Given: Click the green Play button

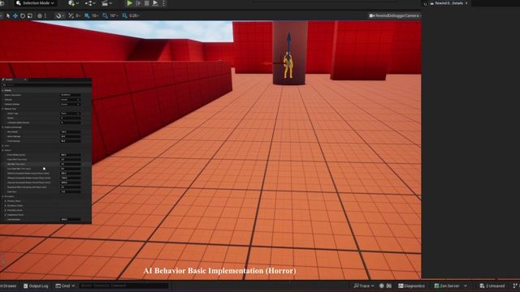Looking at the screenshot, I should (129, 3).
